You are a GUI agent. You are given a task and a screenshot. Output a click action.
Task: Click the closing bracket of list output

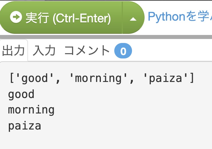[192, 78]
